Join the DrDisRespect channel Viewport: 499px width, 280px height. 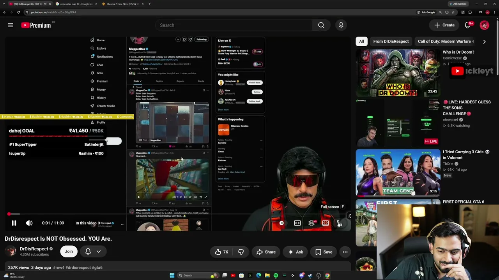tap(69, 252)
